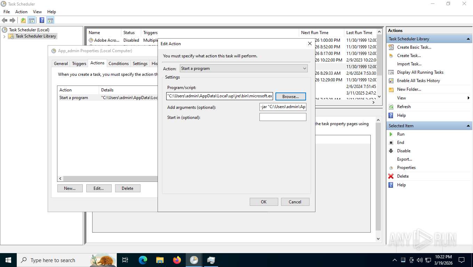This screenshot has width=473, height=267.
Task: Click the Disable down-arrow icon
Action: pyautogui.click(x=391, y=151)
